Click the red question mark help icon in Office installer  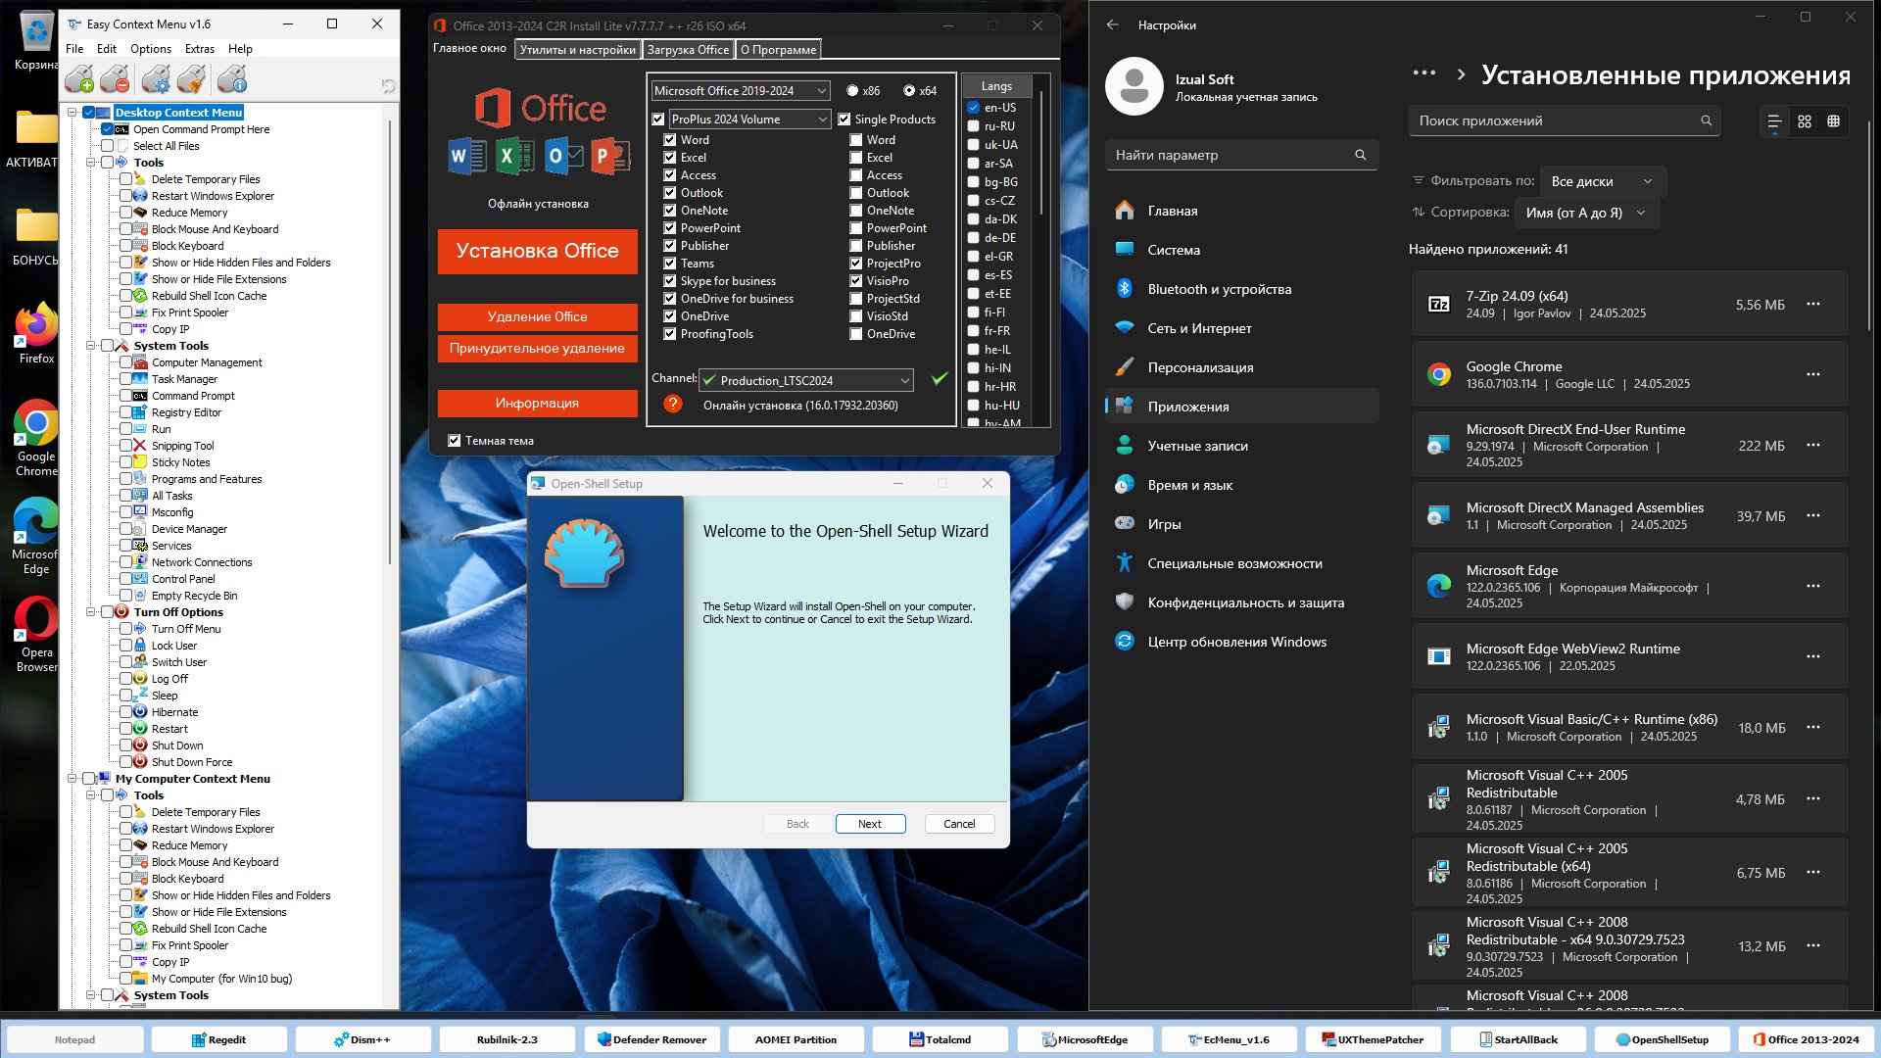click(673, 404)
